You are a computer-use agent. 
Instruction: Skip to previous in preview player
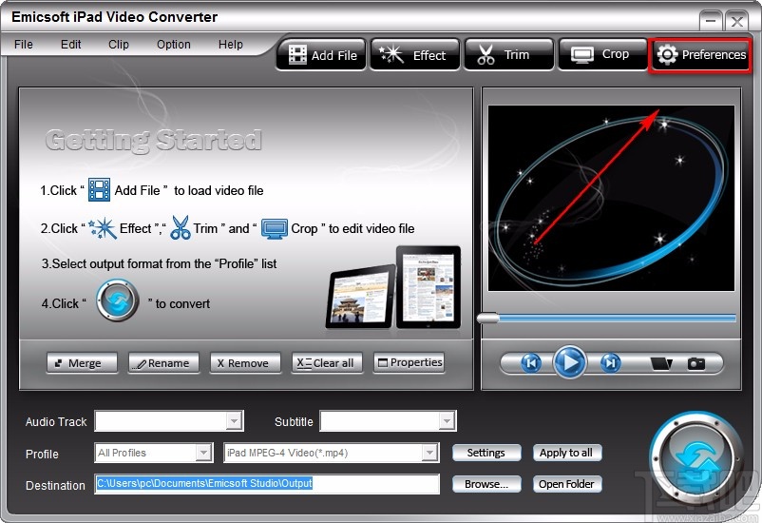pos(531,363)
